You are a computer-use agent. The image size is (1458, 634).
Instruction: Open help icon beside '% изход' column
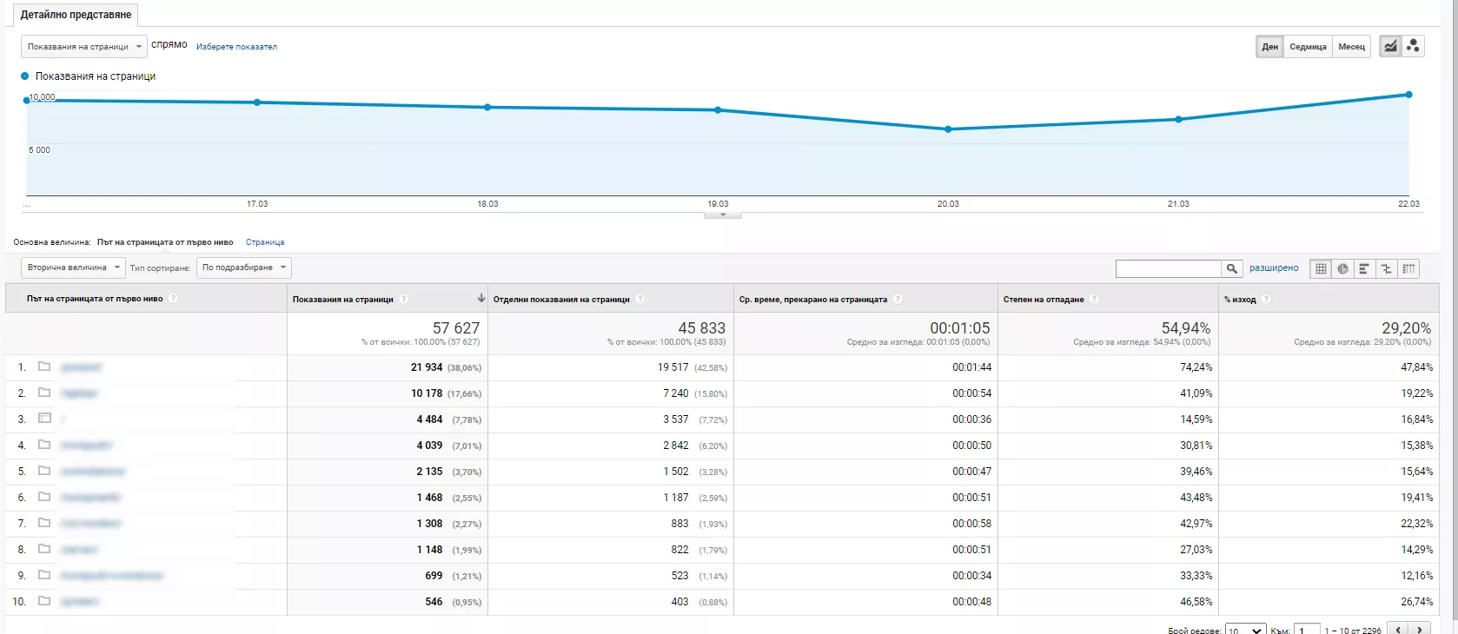pyautogui.click(x=1266, y=299)
